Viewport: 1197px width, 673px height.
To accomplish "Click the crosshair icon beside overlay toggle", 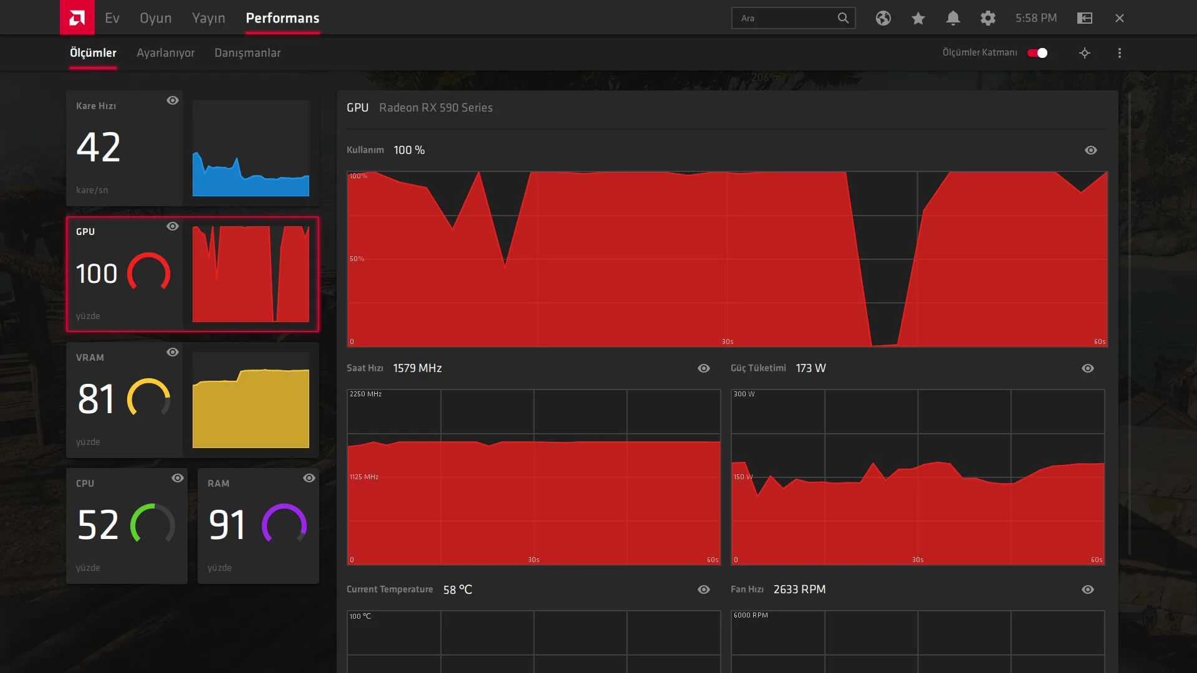I will click(1085, 53).
